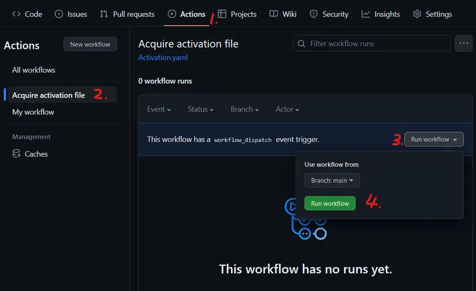Click the Issues circle icon
Screen dimensions: 476x291
tap(59, 14)
